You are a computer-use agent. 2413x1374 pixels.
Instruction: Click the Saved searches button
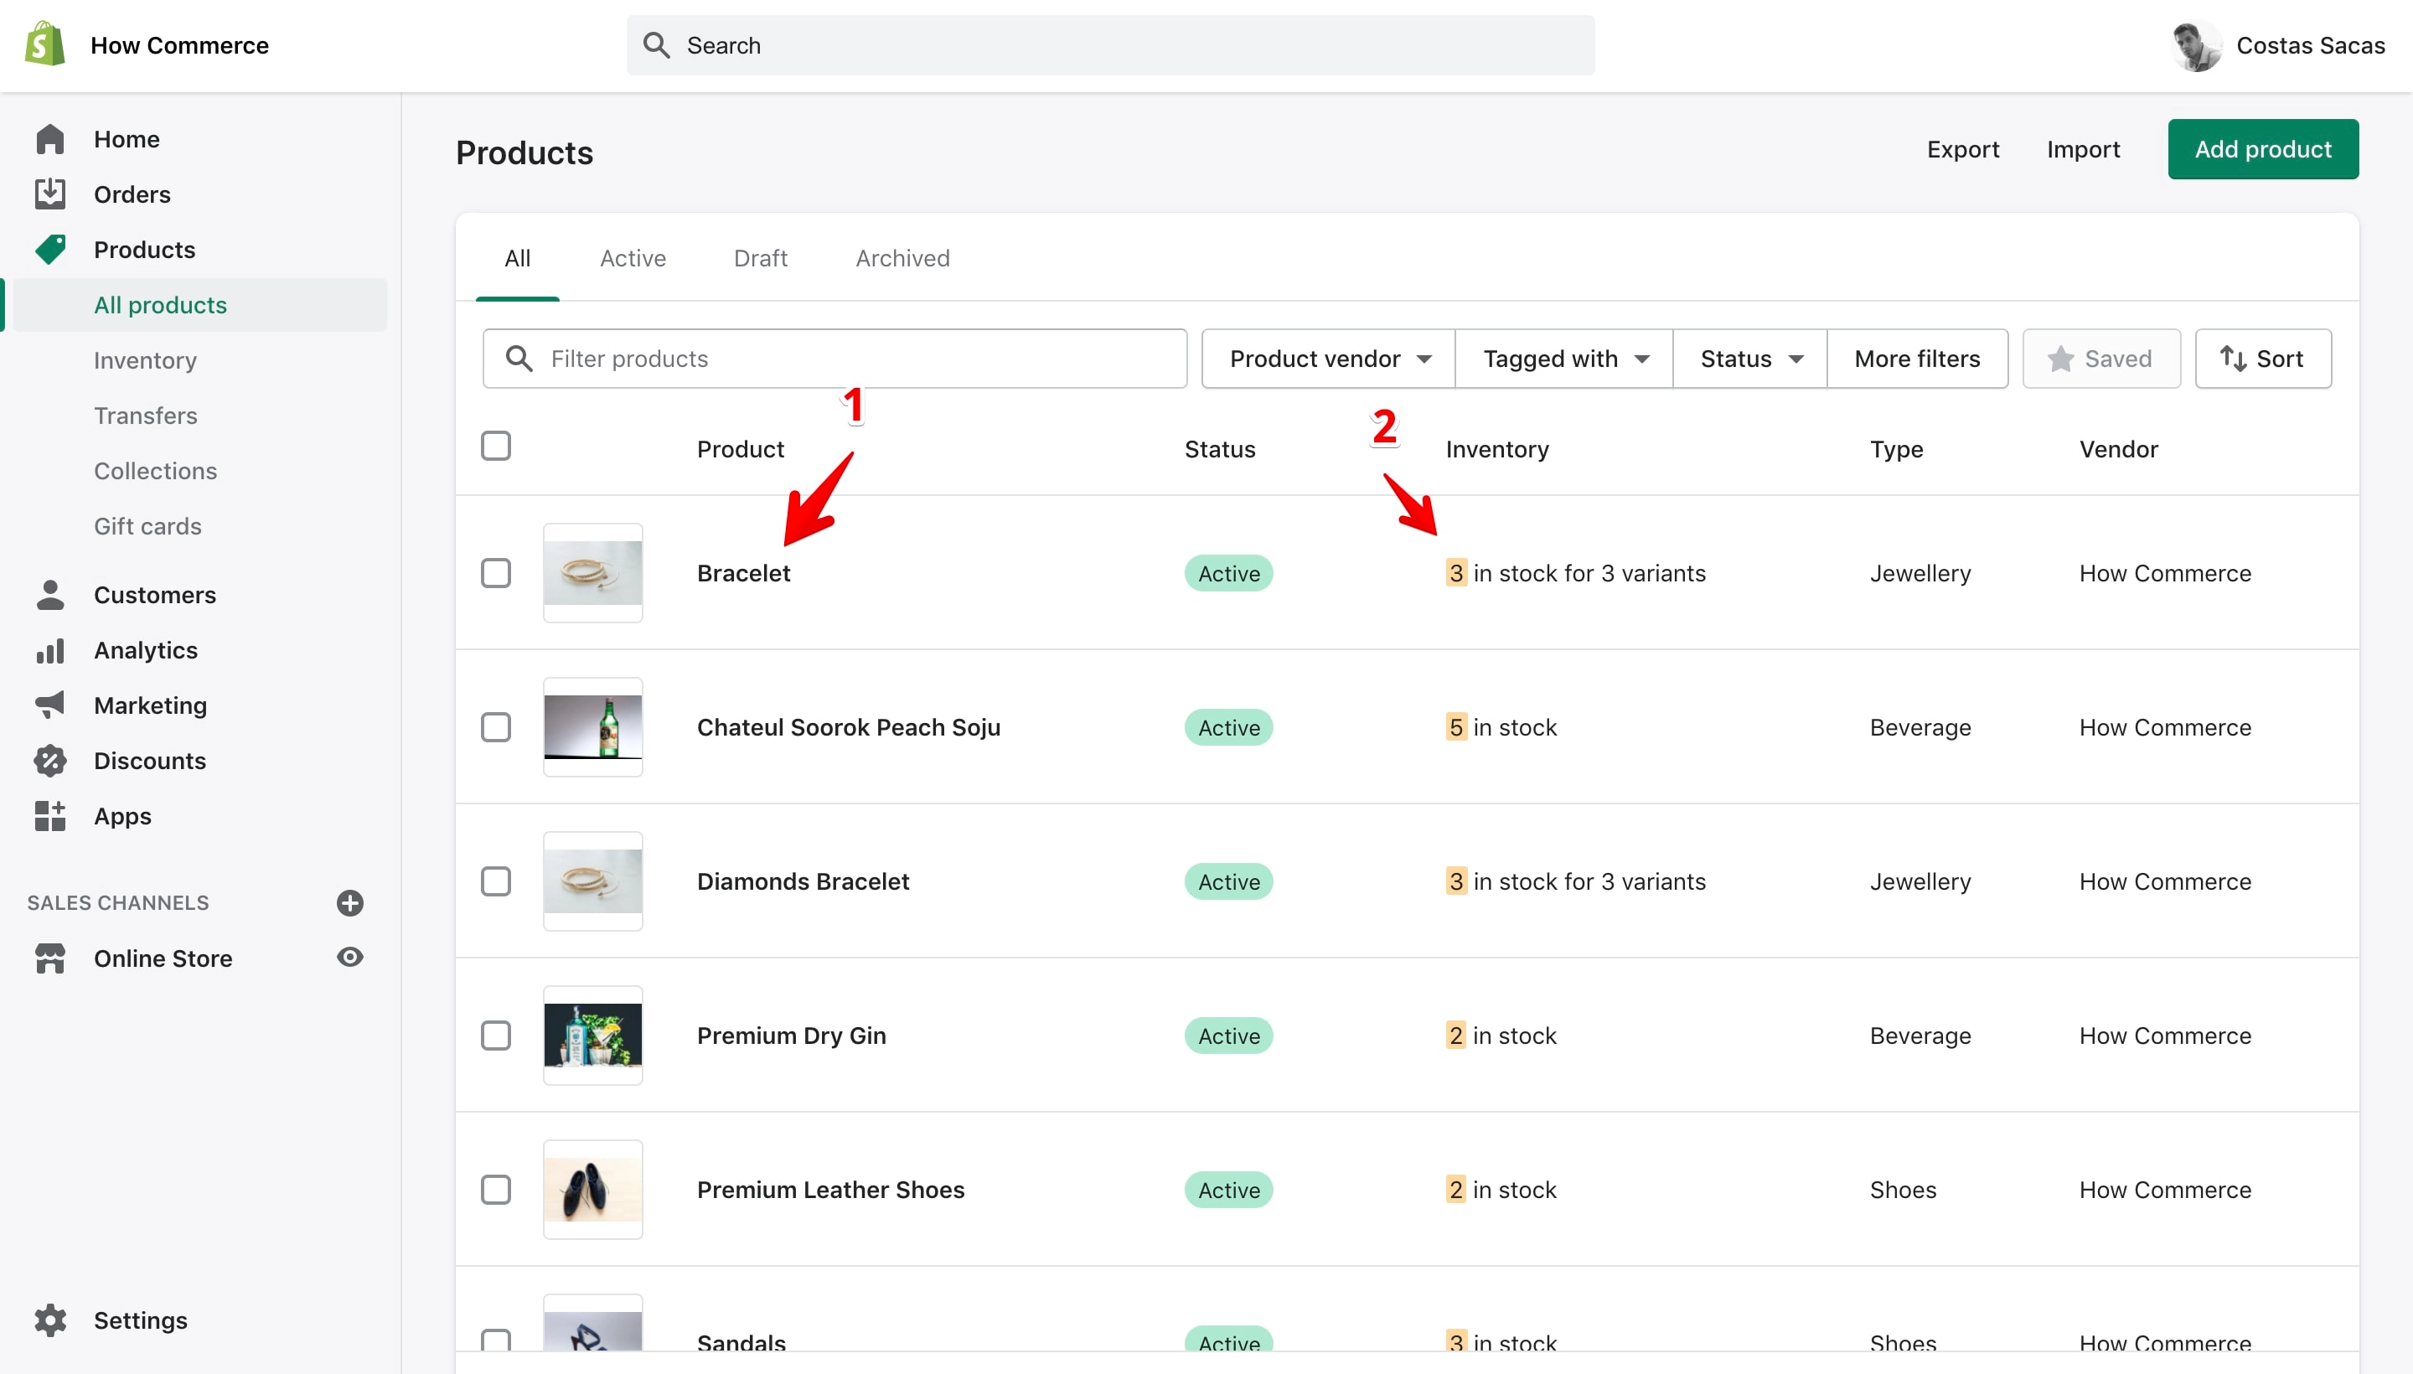click(x=2101, y=359)
